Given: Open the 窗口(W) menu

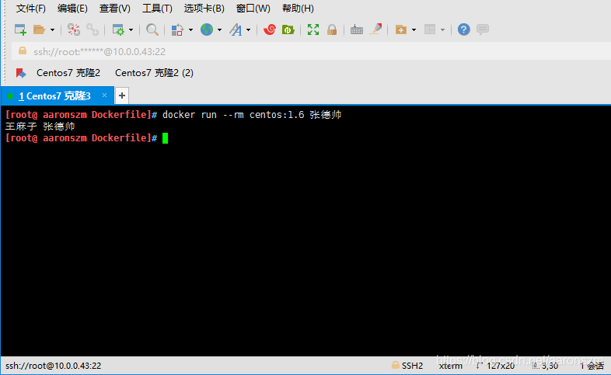Looking at the screenshot, I should (x=253, y=9).
